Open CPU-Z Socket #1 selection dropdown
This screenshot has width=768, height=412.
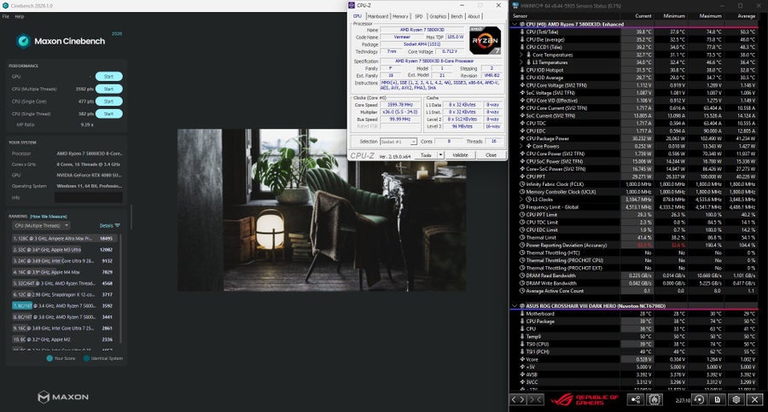point(399,141)
